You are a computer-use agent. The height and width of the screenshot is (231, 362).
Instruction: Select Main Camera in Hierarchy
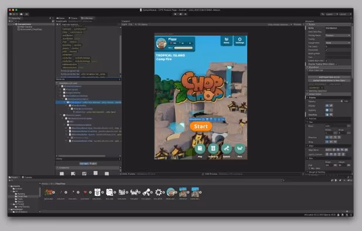pos(25,27)
